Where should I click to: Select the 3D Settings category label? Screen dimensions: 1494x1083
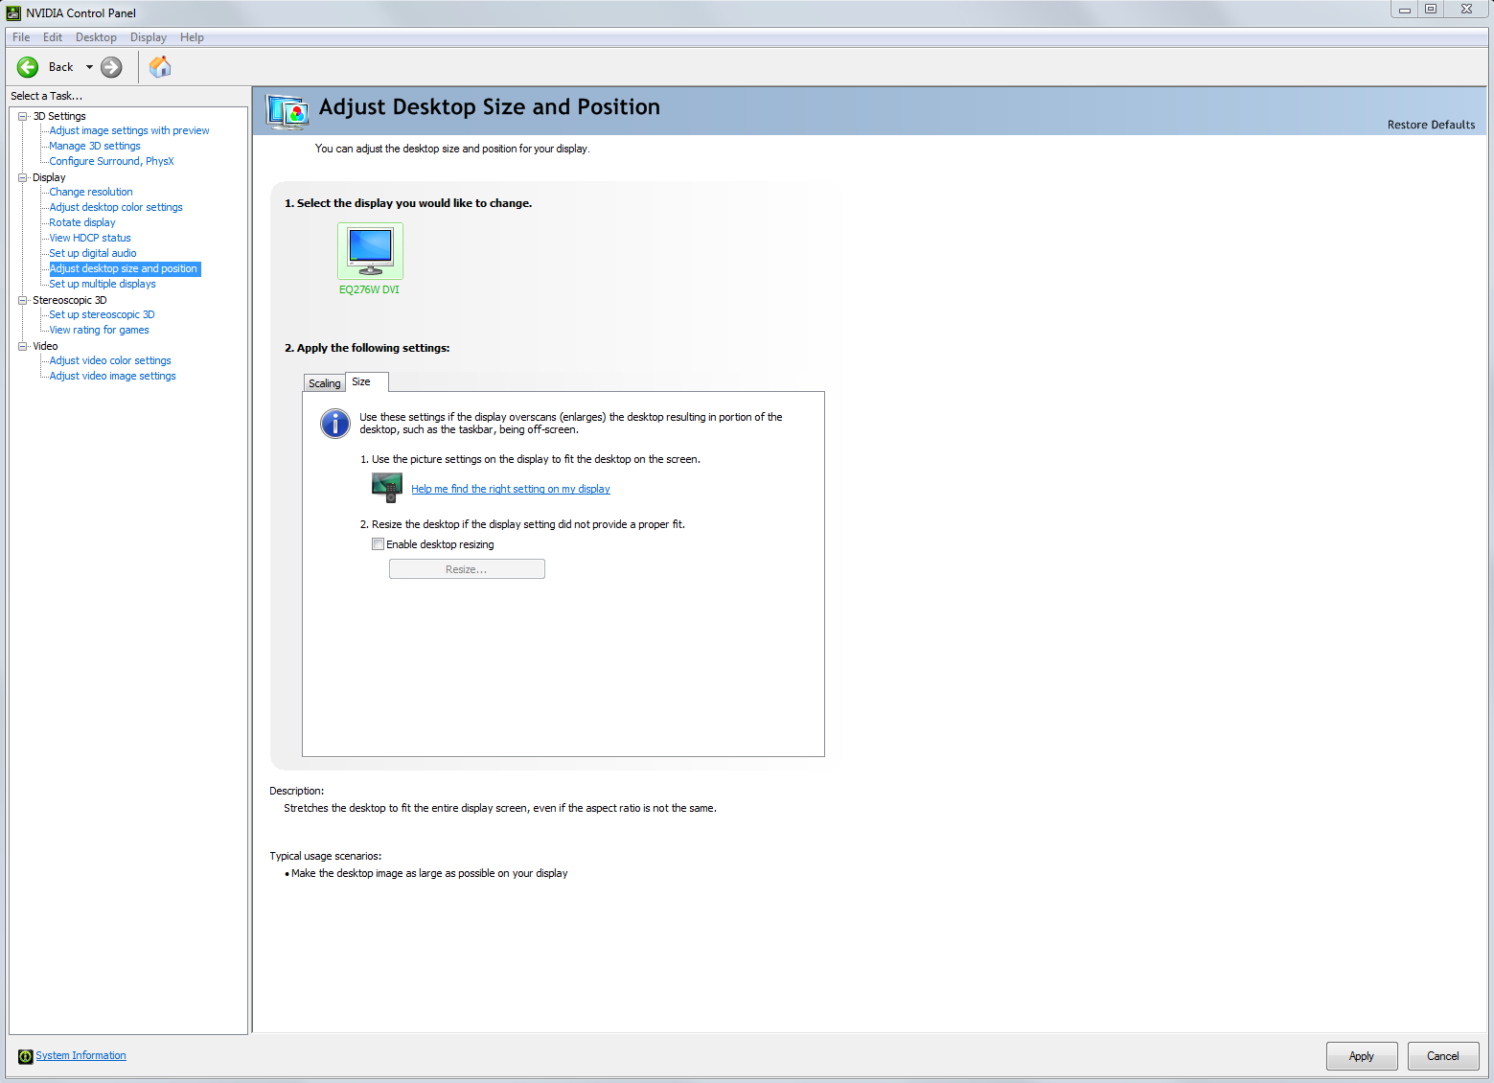click(x=59, y=116)
